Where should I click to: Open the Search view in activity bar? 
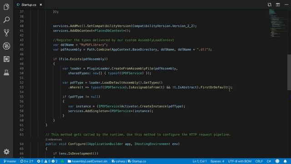point(6,20)
